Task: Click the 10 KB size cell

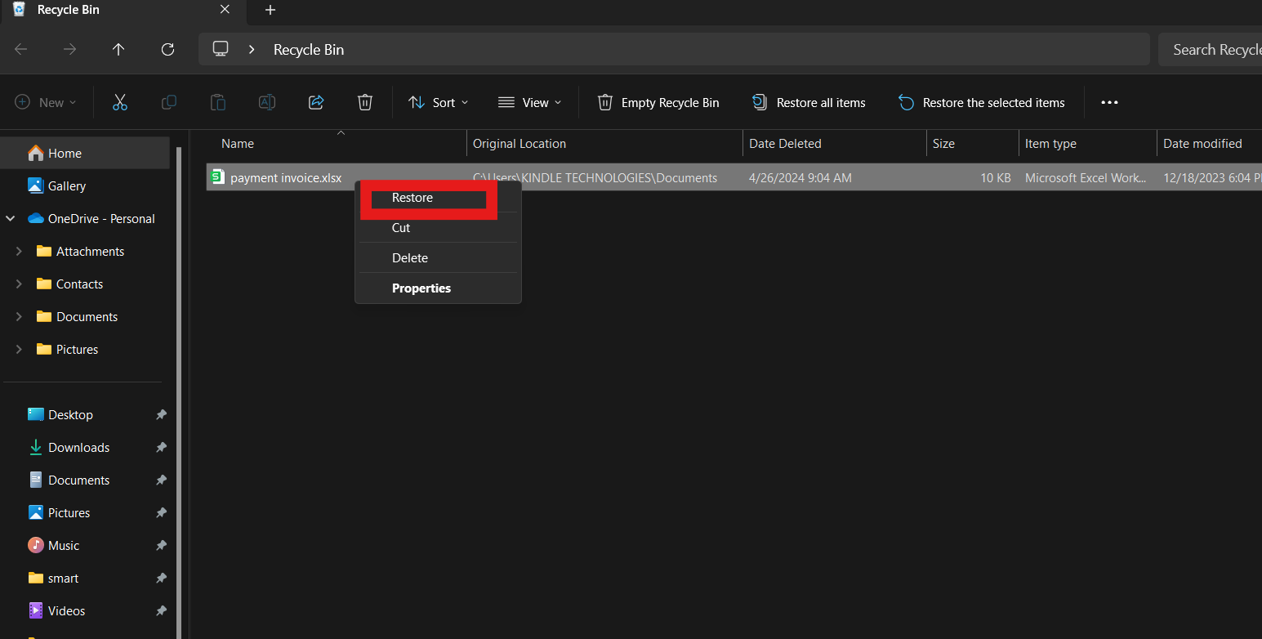Action: (x=996, y=177)
